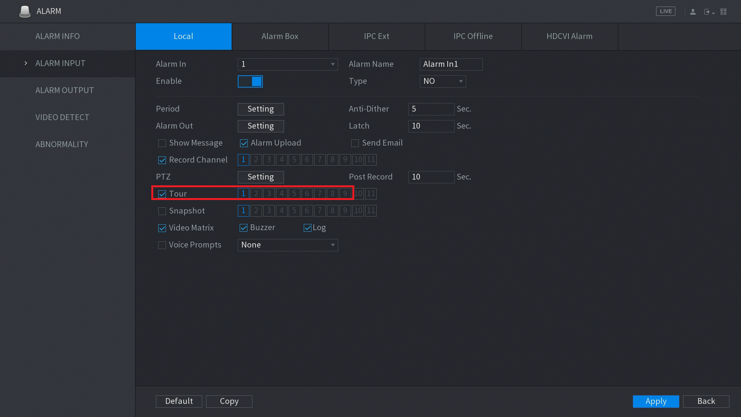This screenshot has width=741, height=417.
Task: Click the Period Setting button
Action: 261,109
